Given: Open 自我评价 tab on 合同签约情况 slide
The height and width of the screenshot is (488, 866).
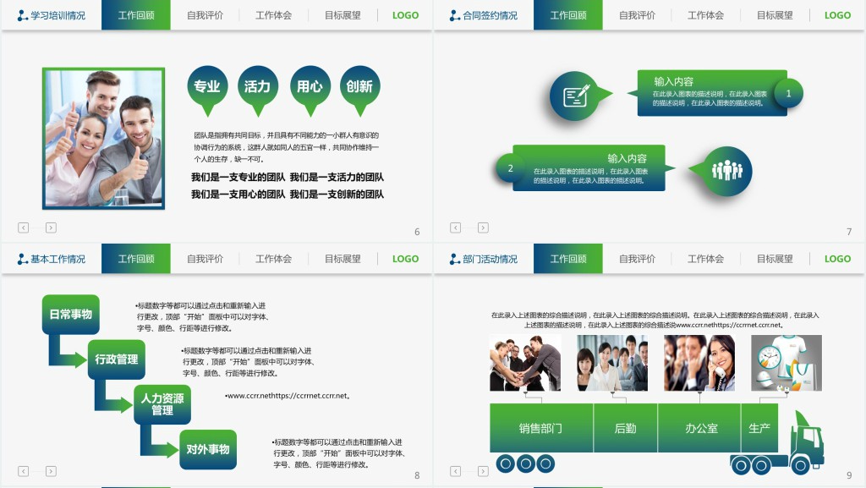Looking at the screenshot, I should pos(637,15).
